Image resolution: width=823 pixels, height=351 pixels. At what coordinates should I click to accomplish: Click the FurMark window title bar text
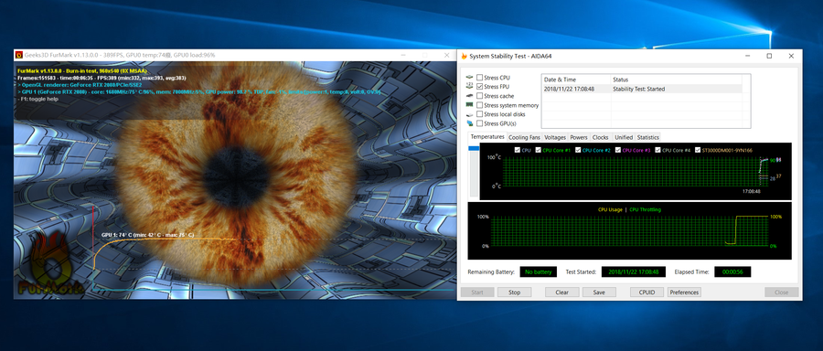pyautogui.click(x=120, y=55)
